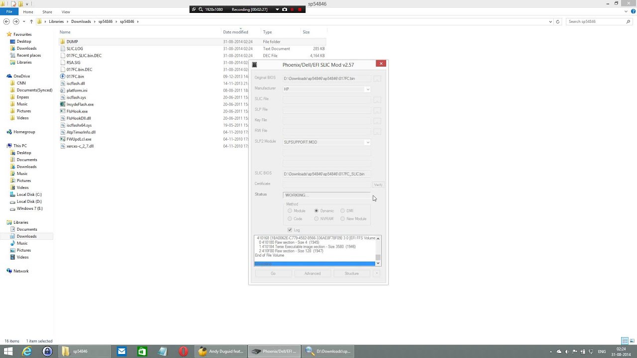
Task: Click the recorder's screenshot camera icon
Action: 285,9
